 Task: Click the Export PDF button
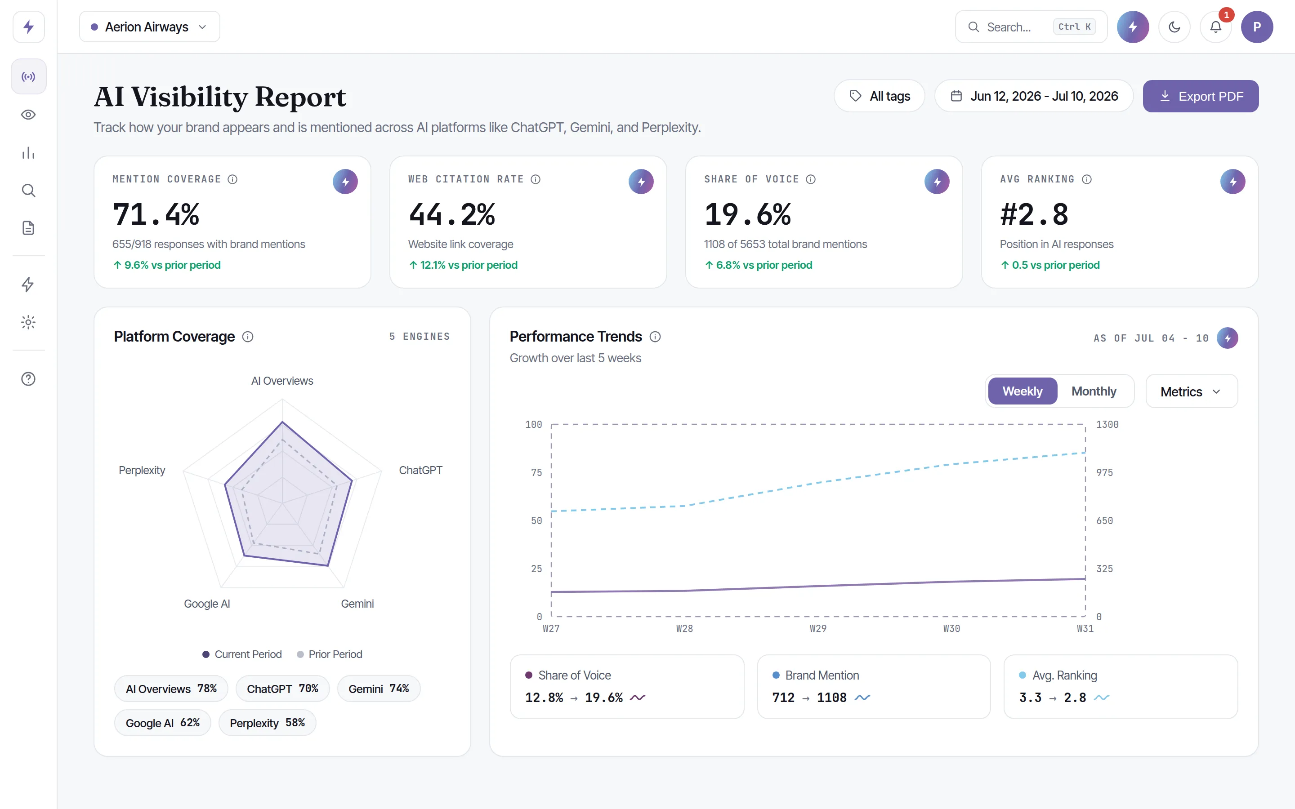click(1200, 96)
